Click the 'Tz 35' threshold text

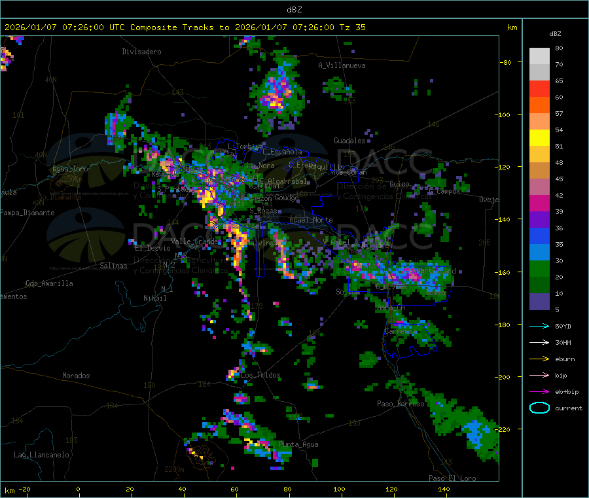pyautogui.click(x=352, y=27)
